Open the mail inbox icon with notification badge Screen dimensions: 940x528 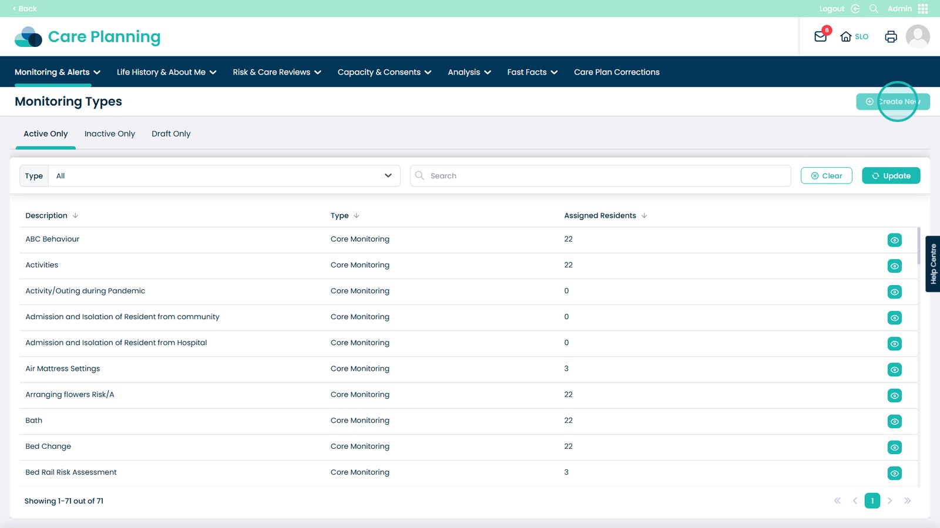click(821, 36)
